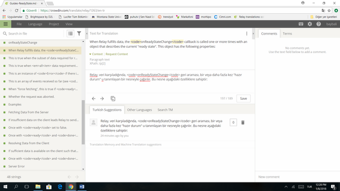Select 'Once with ready set to false.' string
340x191 pixels.
(41, 128)
